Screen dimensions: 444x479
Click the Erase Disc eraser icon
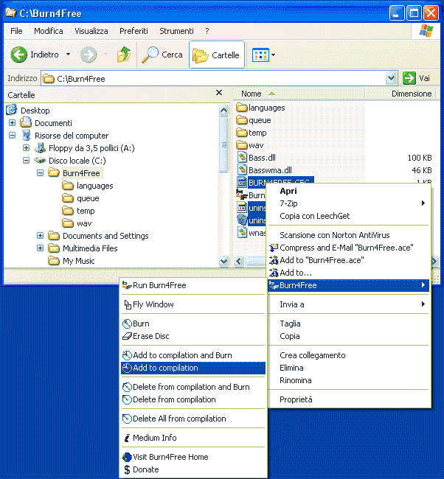127,336
